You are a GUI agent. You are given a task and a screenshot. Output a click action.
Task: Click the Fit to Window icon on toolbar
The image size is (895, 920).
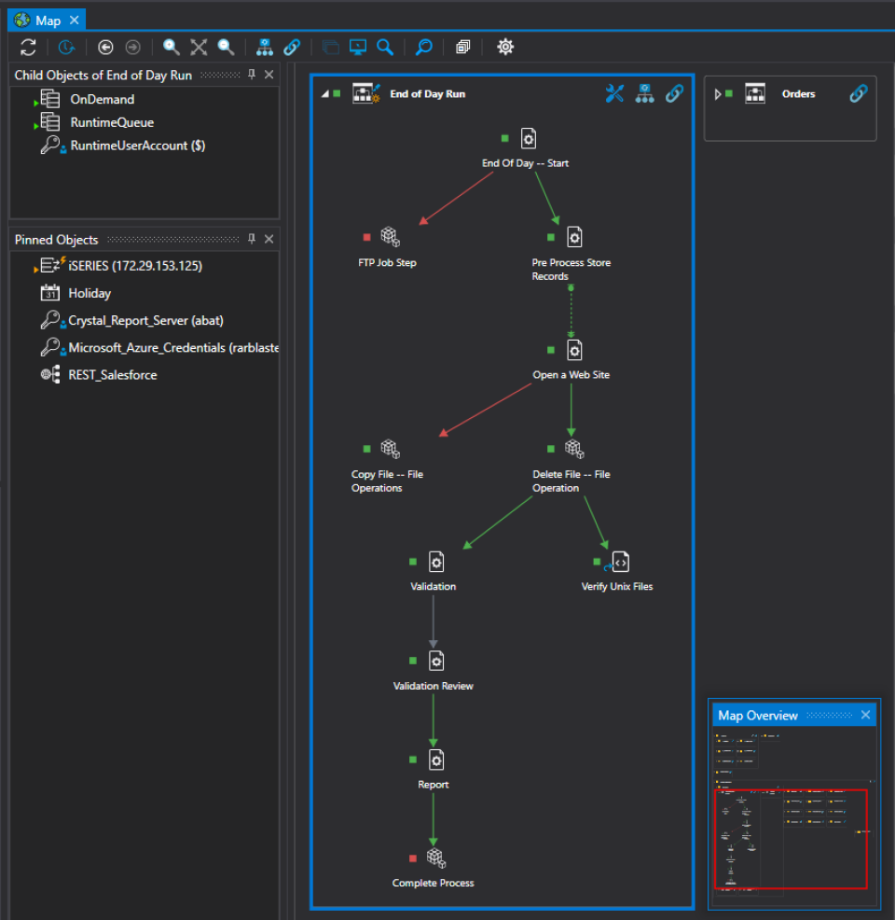click(199, 47)
